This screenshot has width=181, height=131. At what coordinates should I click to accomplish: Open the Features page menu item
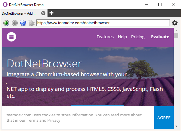pyautogui.click(x=105, y=37)
